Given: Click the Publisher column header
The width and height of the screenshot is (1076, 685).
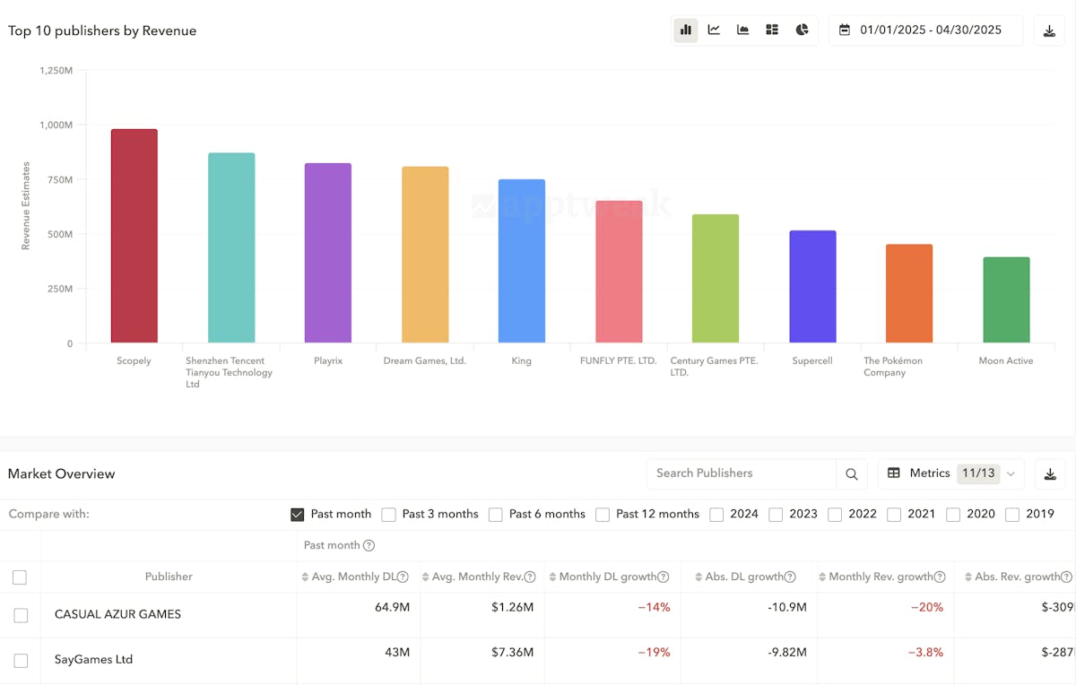Looking at the screenshot, I should pyautogui.click(x=169, y=577).
